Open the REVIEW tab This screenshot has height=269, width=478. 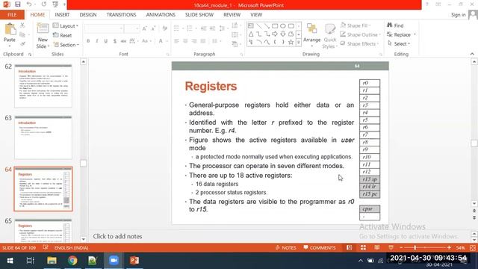[232, 15]
